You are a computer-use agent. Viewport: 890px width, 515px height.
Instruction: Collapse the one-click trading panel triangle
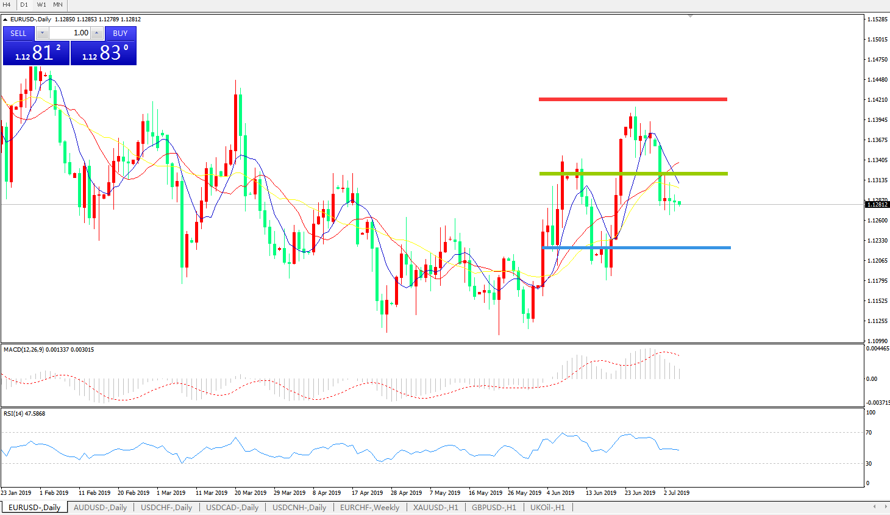(x=5, y=20)
